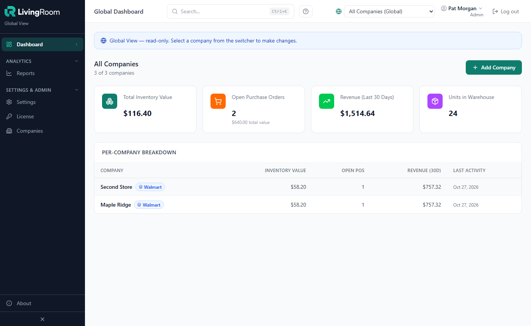Open the Second Store company row

pyautogui.click(x=308, y=187)
